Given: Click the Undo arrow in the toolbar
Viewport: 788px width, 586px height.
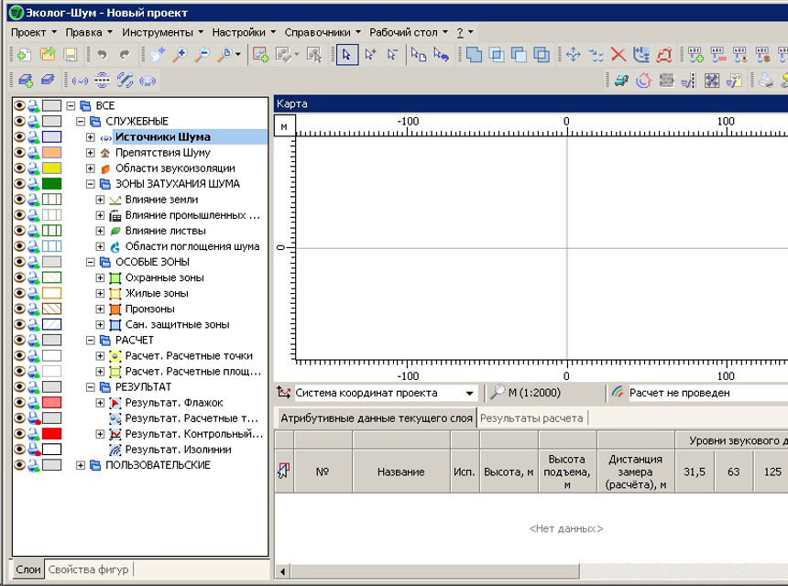Looking at the screenshot, I should click(102, 54).
